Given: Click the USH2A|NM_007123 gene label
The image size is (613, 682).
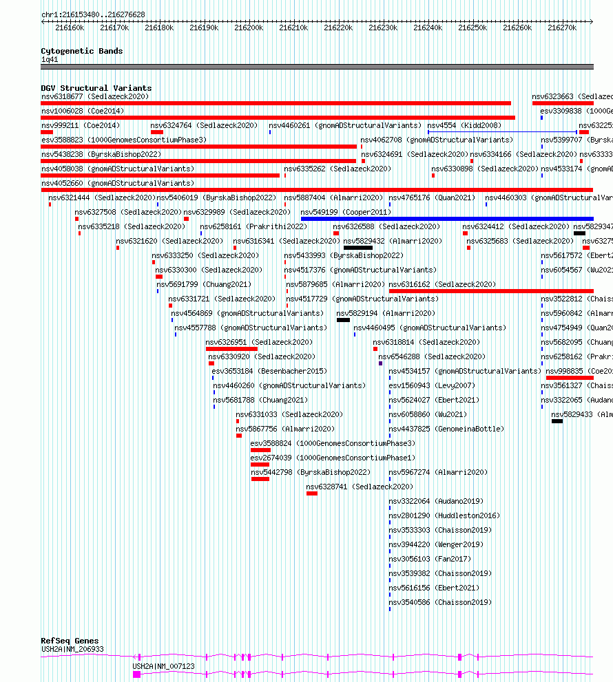Looking at the screenshot, I should [164, 666].
